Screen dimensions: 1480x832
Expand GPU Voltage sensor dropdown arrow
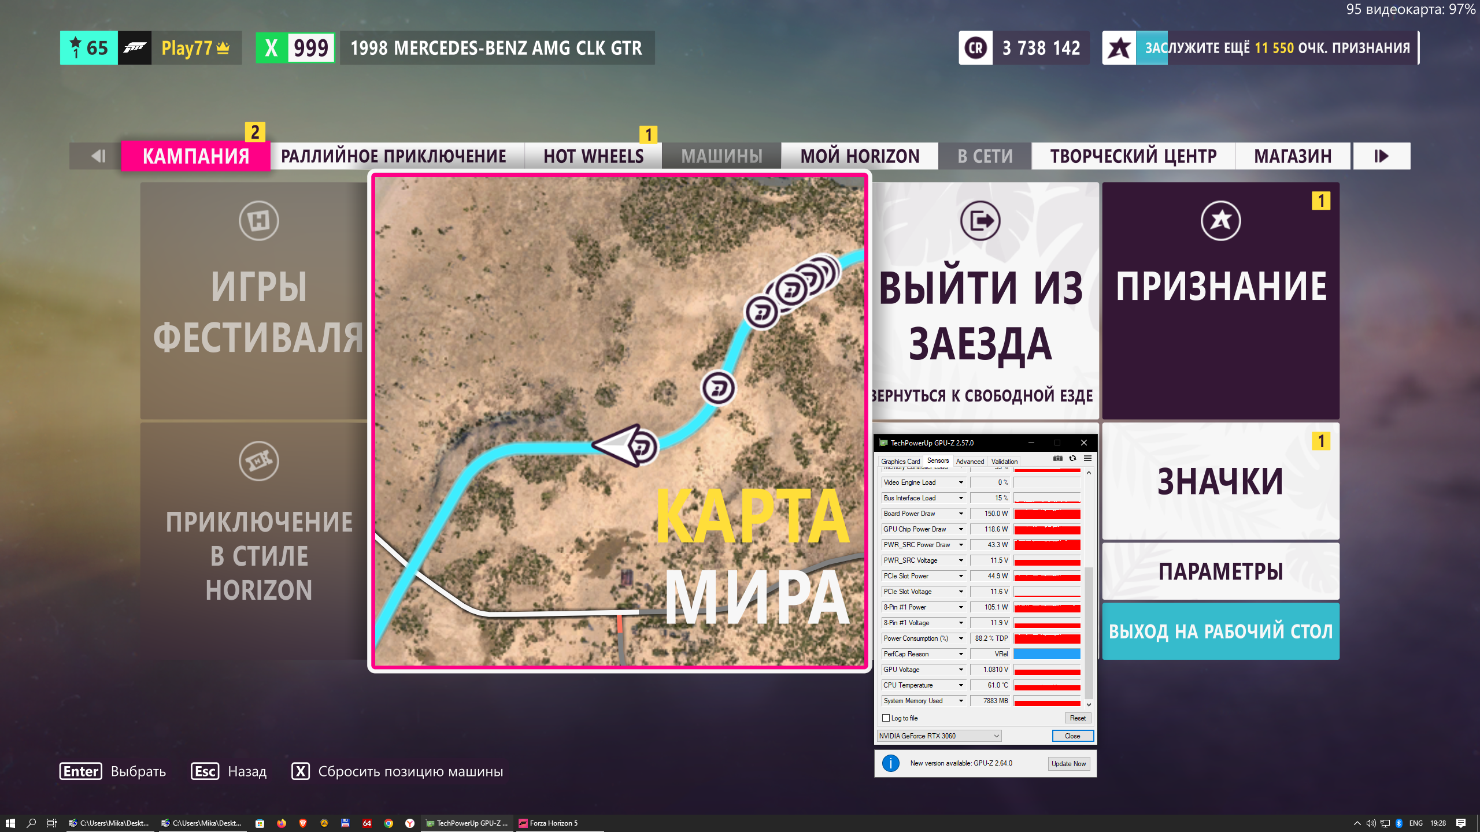click(x=961, y=670)
